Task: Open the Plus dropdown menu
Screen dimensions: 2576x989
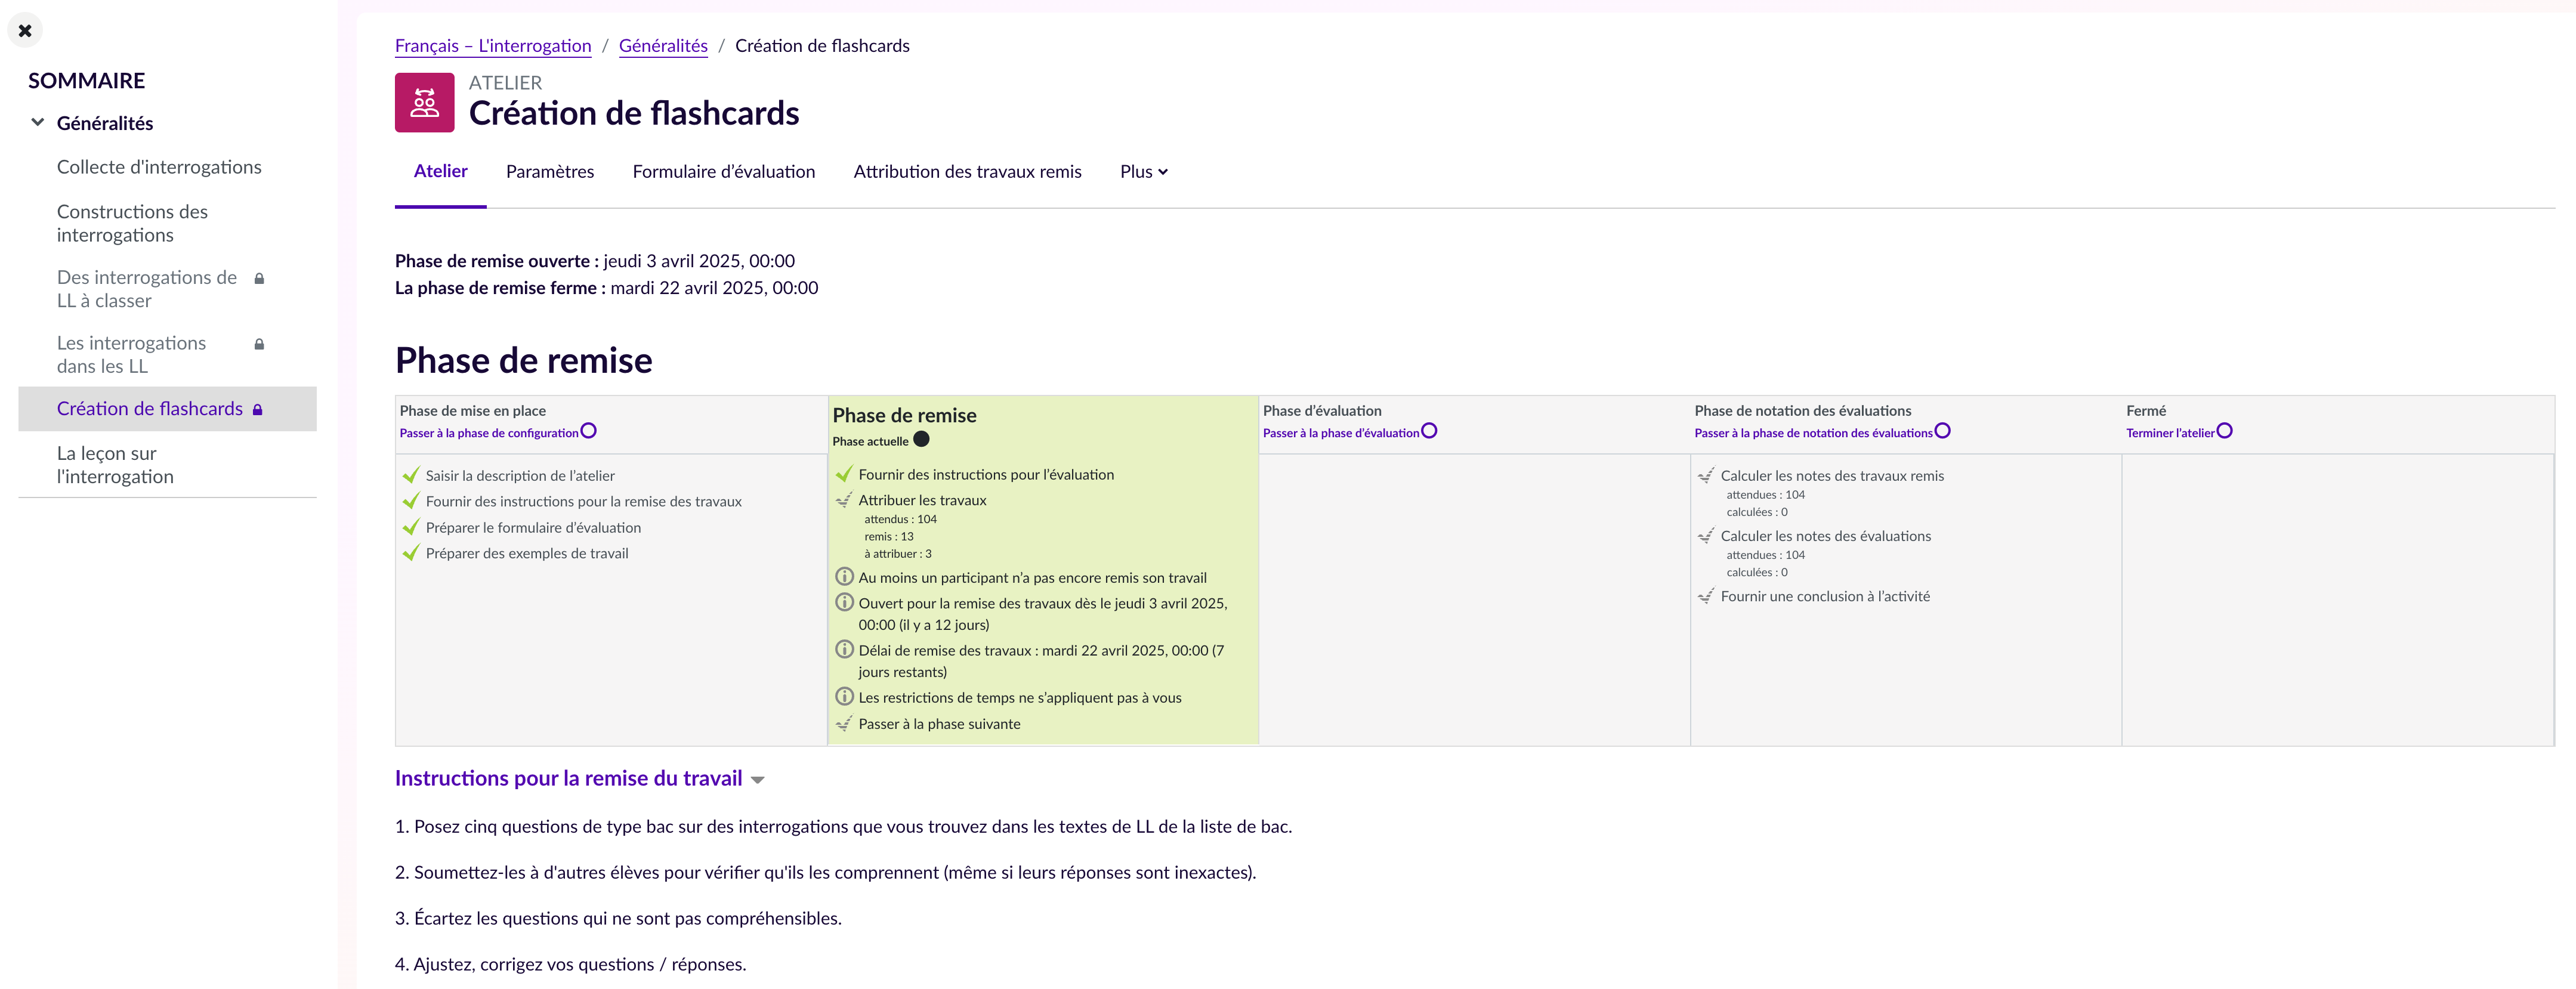Action: [x=1143, y=172]
